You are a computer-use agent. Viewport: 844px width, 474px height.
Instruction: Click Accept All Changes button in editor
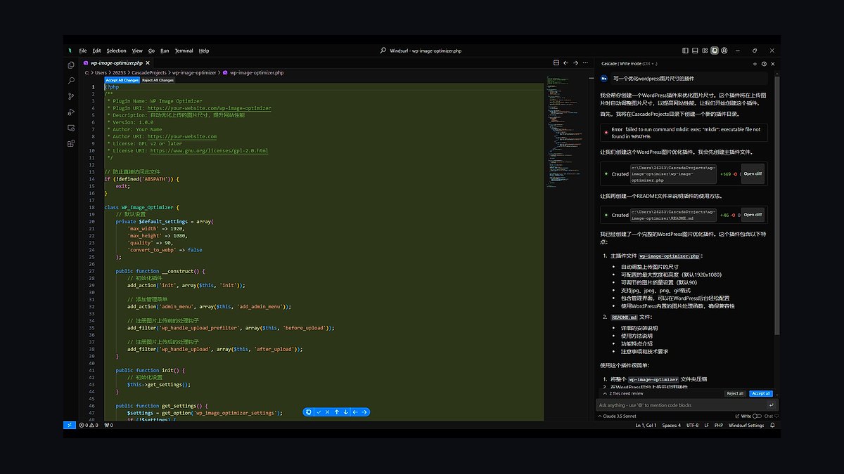click(122, 80)
